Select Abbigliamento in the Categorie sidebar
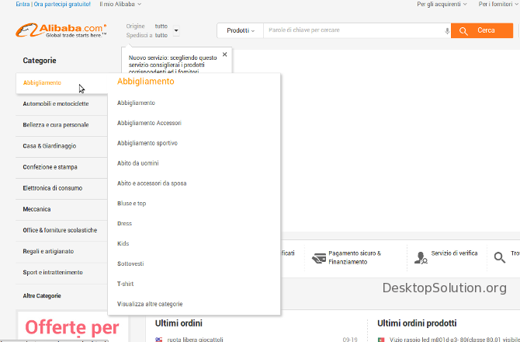 [x=62, y=83]
